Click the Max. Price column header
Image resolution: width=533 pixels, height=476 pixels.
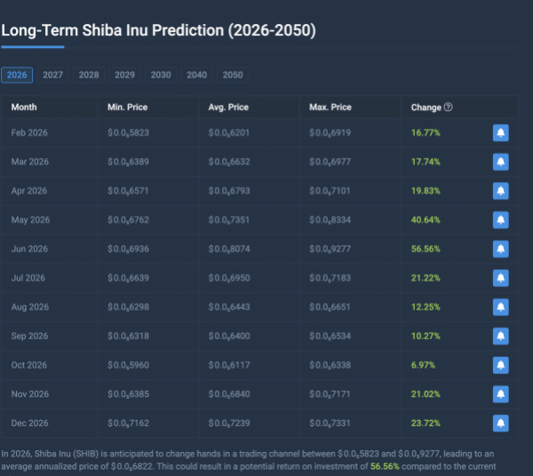click(x=330, y=107)
